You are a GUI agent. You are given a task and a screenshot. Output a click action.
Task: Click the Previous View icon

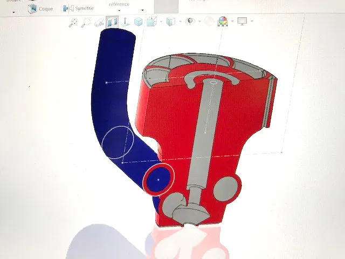pyautogui.click(x=99, y=23)
